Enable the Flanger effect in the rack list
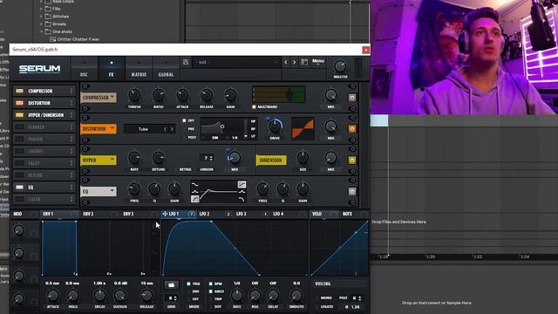The width and height of the screenshot is (558, 314). click(x=19, y=127)
